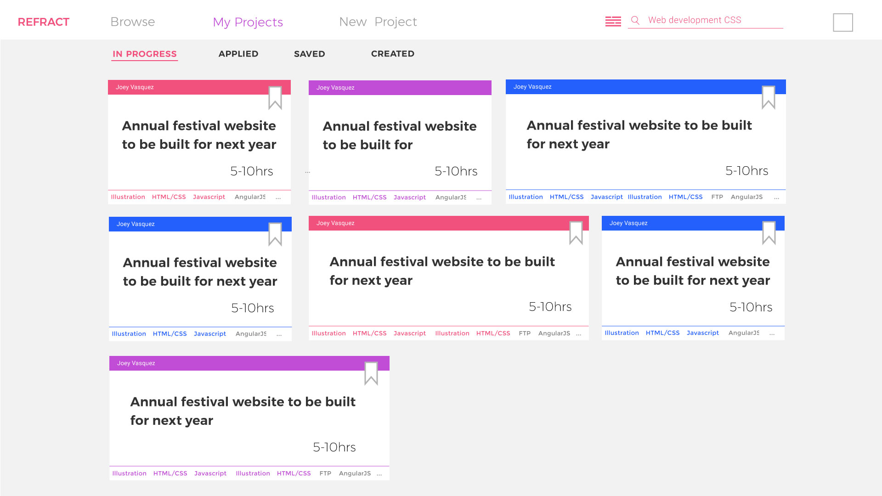Switch to the Saved tab
882x496 pixels.
[x=309, y=54]
